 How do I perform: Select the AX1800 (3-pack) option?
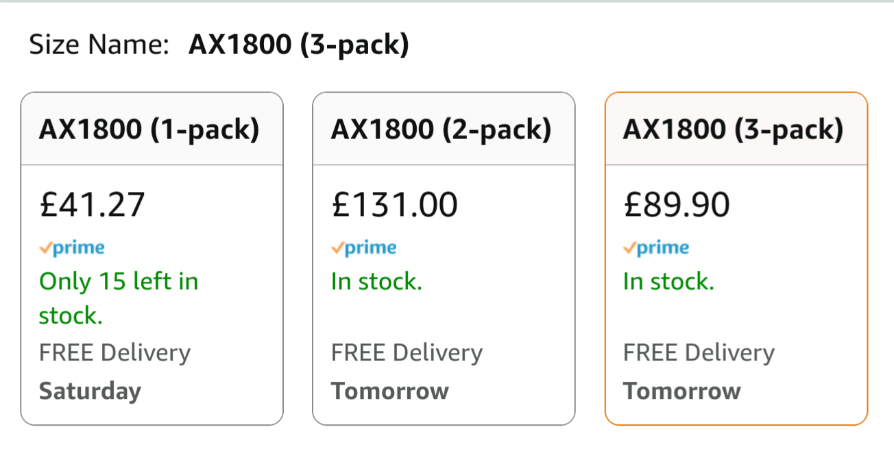click(x=736, y=258)
